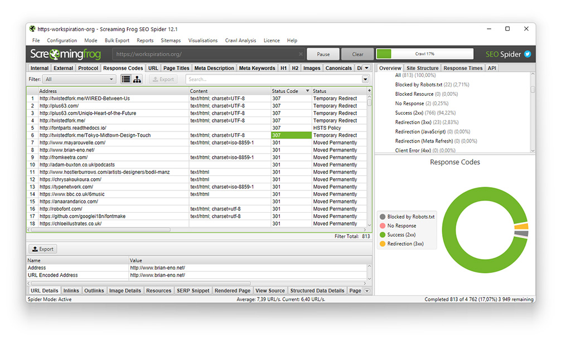The height and width of the screenshot is (337, 571).
Task: Open the Outlinks tab
Action: pyautogui.click(x=94, y=291)
